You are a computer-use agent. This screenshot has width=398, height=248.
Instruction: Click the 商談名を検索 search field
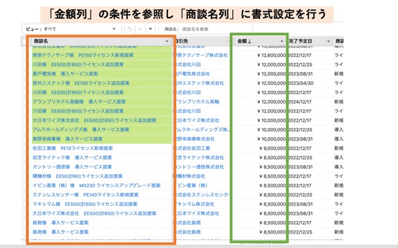[216, 29]
